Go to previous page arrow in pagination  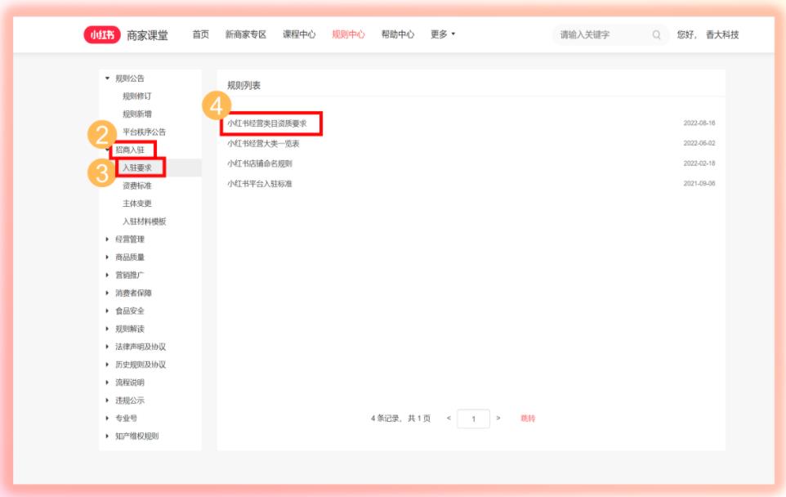click(449, 418)
